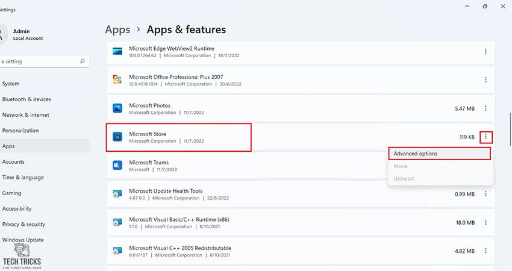Click the Microsoft Store app icon

click(x=117, y=137)
